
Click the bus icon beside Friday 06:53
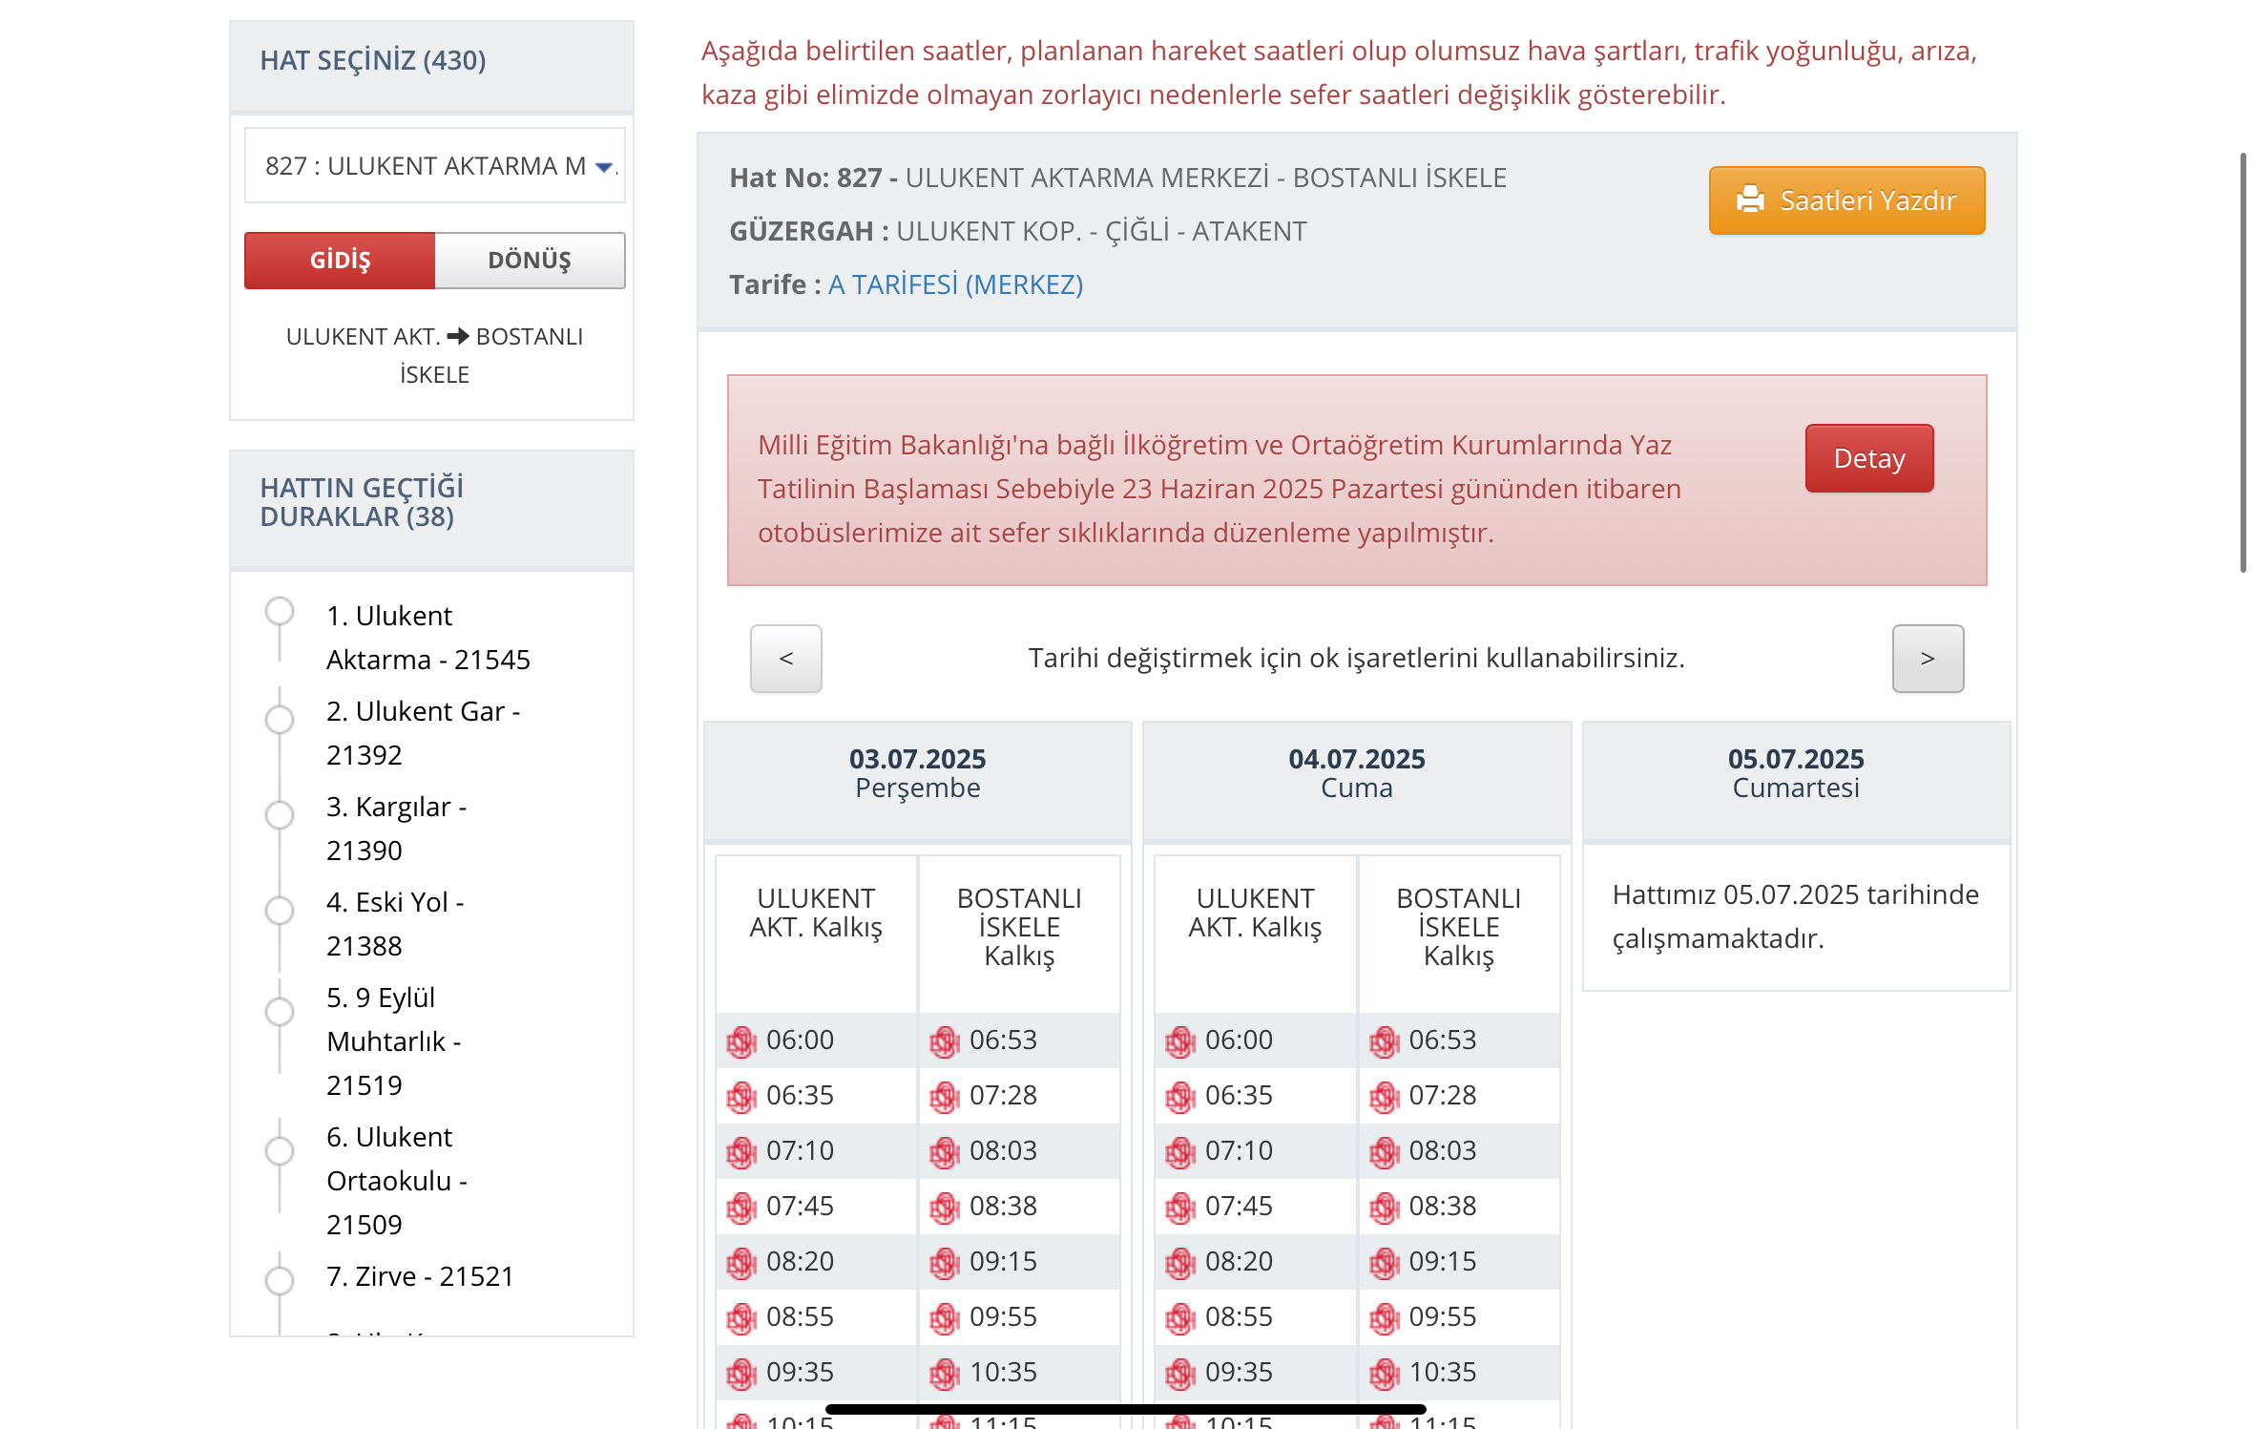point(1385,1041)
